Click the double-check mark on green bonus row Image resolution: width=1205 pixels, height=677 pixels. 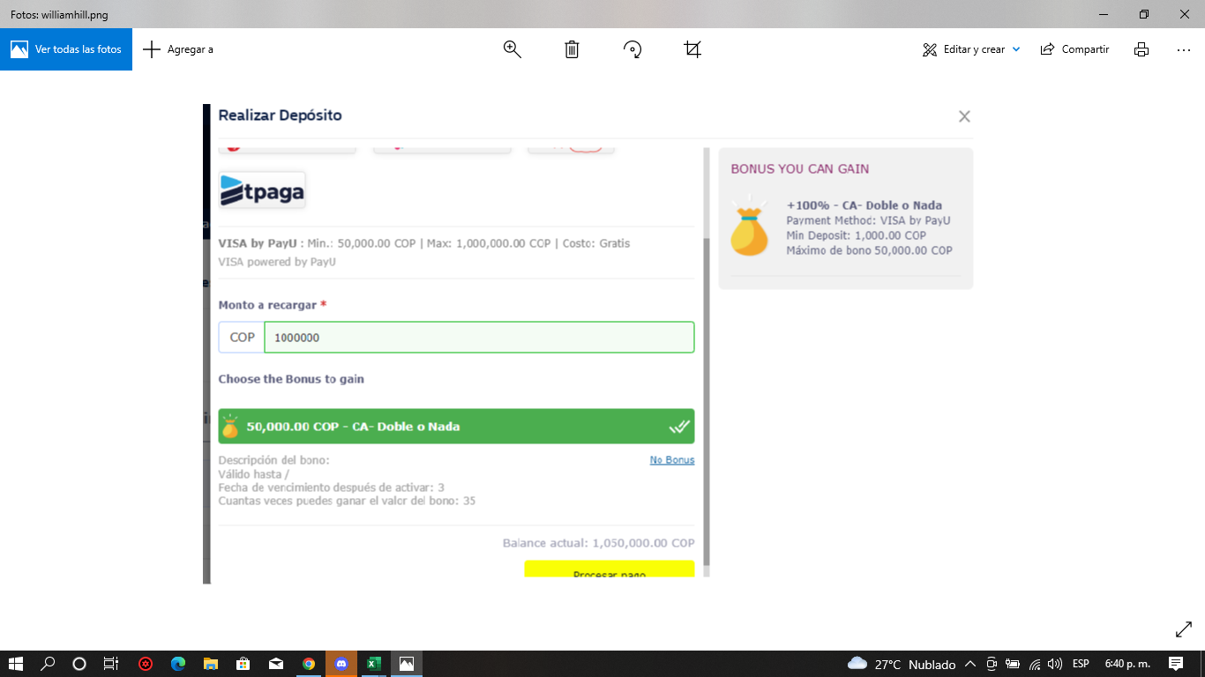[x=678, y=427]
